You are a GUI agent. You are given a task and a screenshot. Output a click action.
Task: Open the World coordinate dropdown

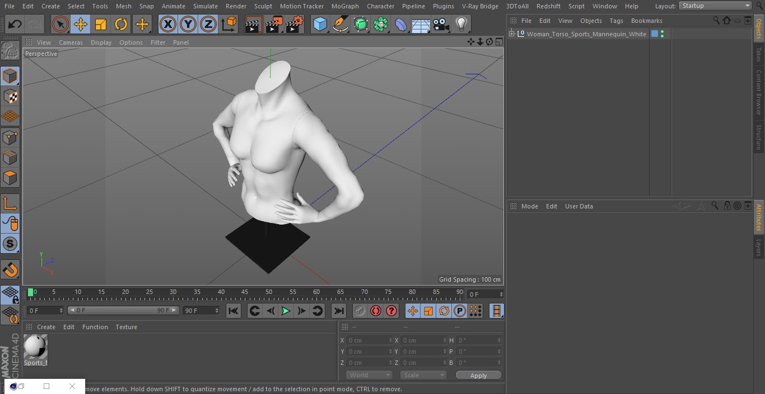coord(369,375)
